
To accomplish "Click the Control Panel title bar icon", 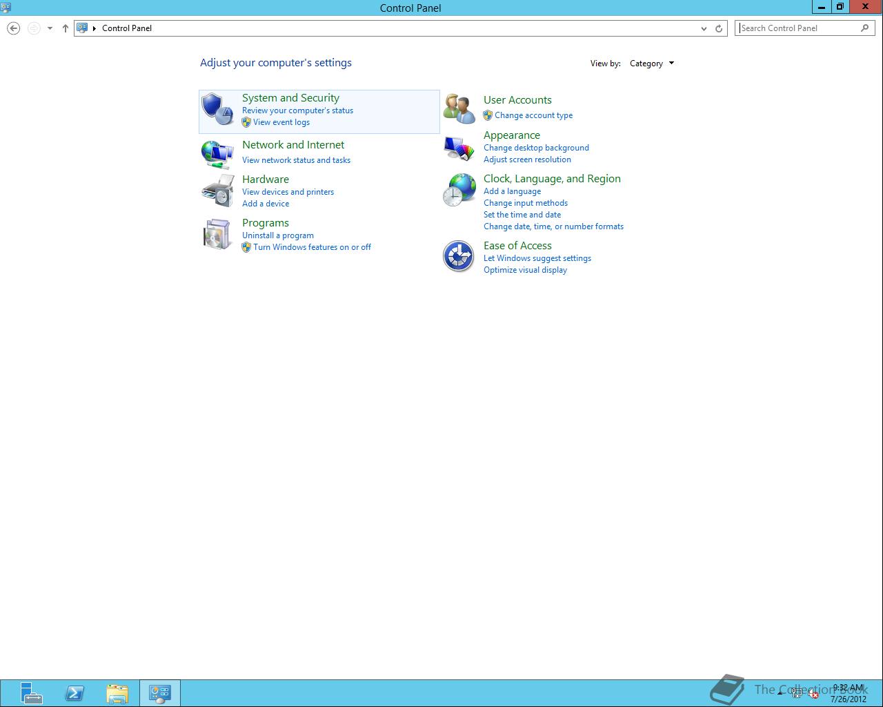I will coord(6,7).
